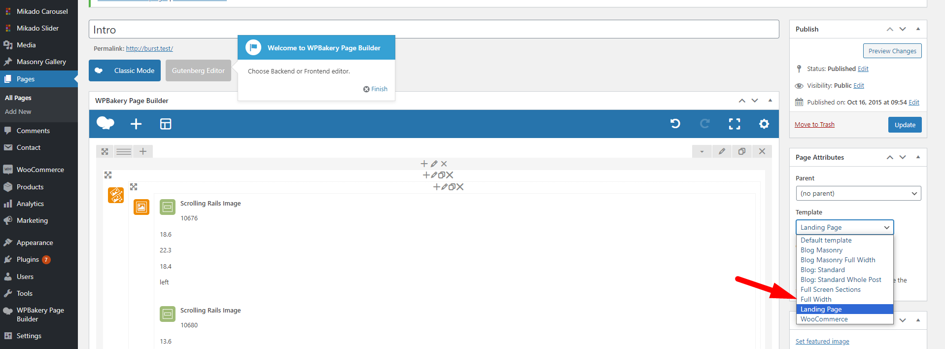Collapse the Publish panel
Screen dimensions: 945x349
point(918,29)
